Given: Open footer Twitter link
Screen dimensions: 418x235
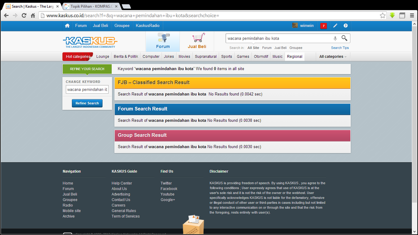Looking at the screenshot, I should tap(166, 183).
